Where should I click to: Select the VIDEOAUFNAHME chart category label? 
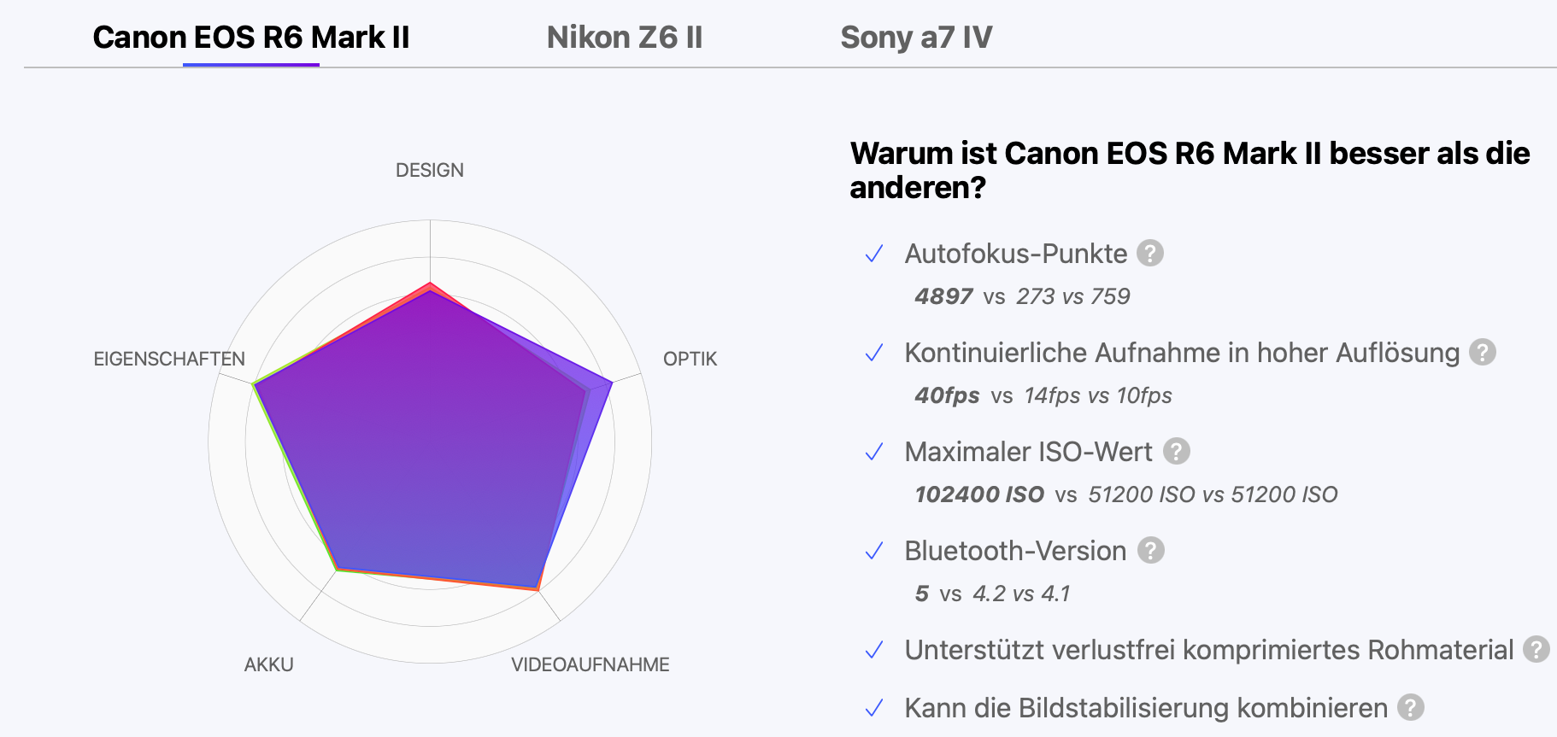point(590,664)
